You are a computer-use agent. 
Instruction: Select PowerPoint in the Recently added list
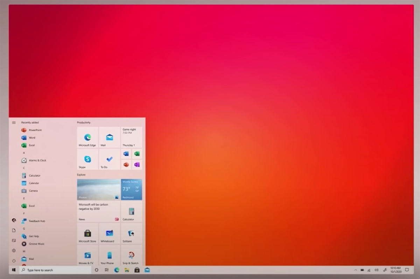tap(35, 130)
